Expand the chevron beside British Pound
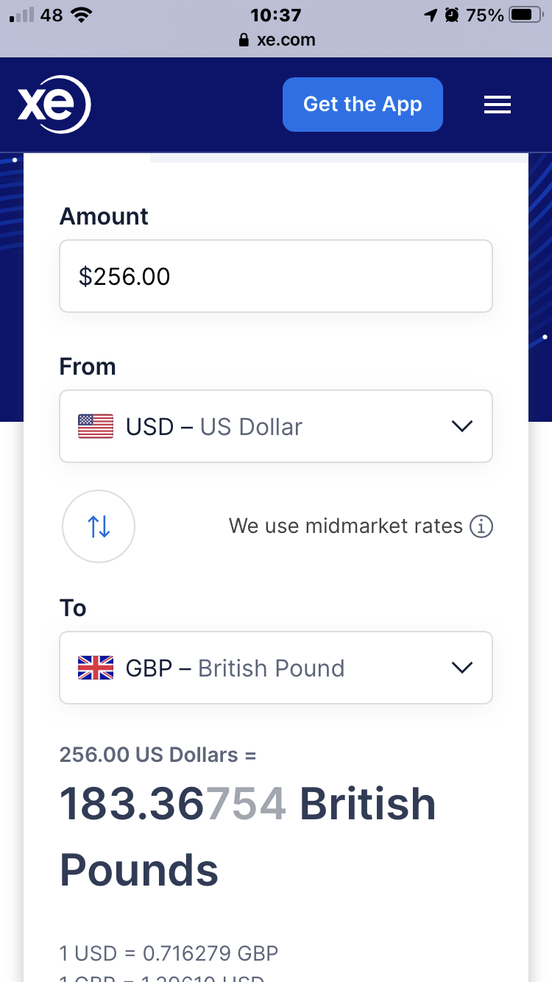Image resolution: width=552 pixels, height=982 pixels. point(461,668)
